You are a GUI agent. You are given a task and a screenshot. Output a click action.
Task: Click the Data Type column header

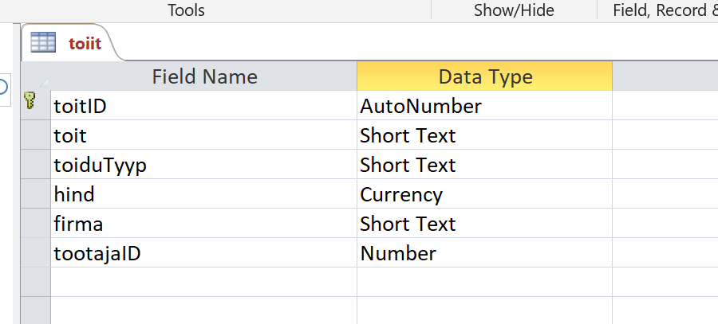[x=485, y=76]
